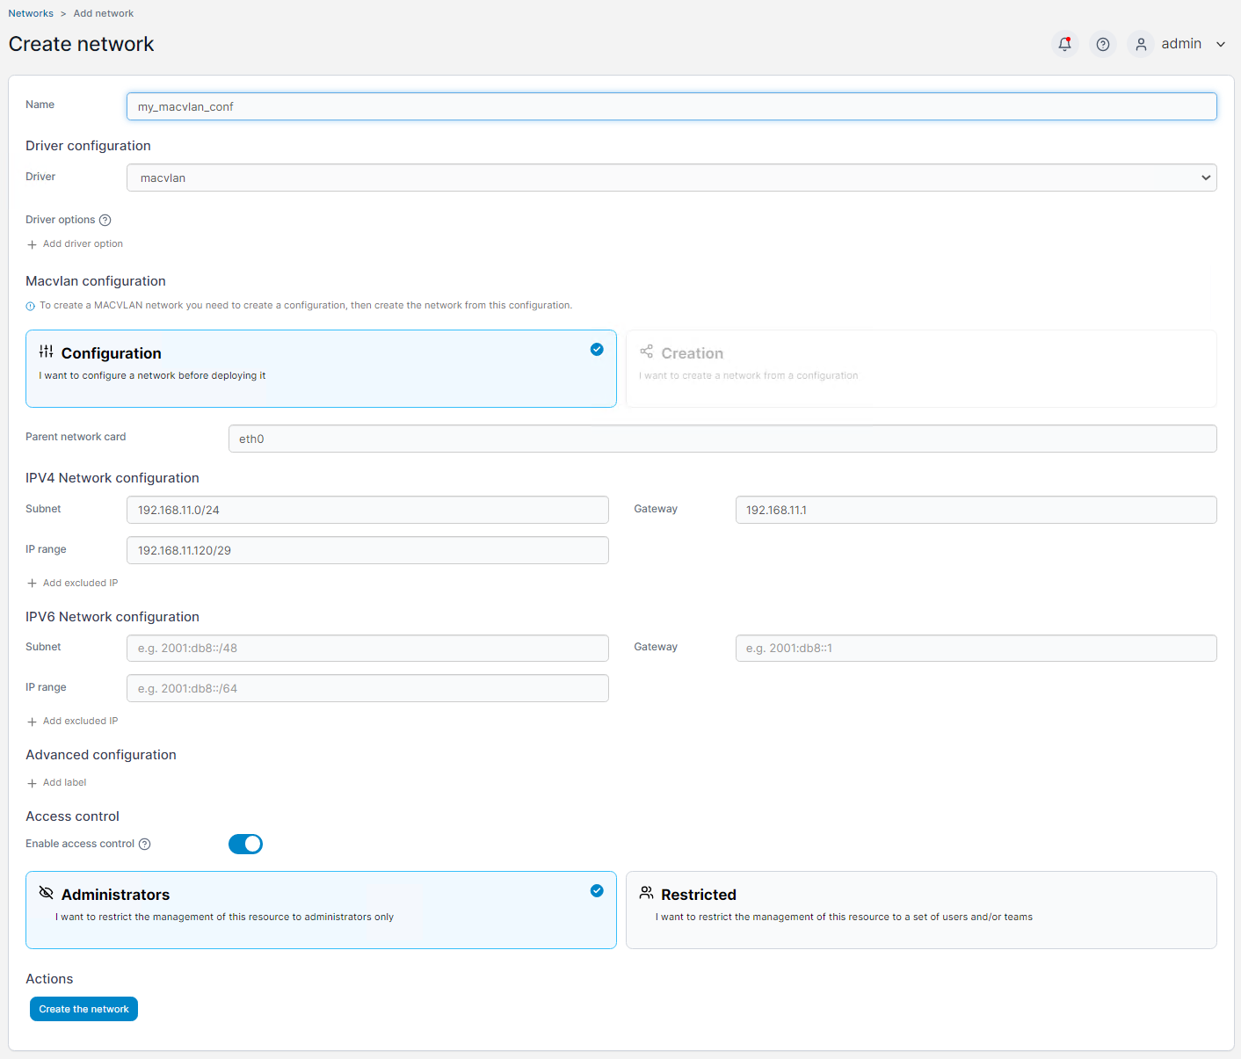Click the crossed-eye icon on Administrators card

pos(47,893)
